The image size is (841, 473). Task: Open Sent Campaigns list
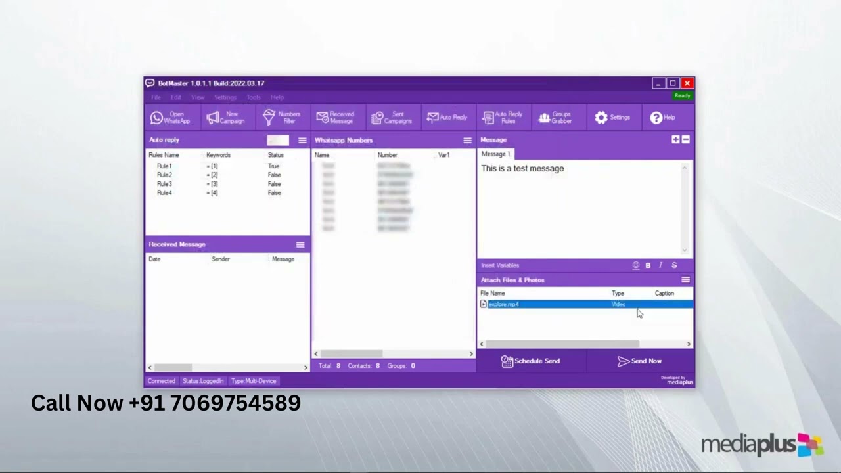click(392, 118)
